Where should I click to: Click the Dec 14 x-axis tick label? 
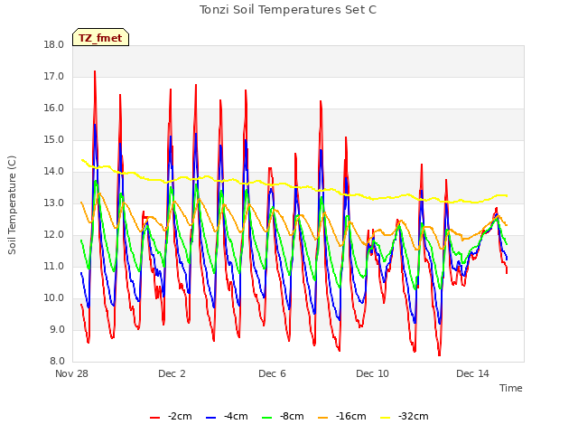click(x=472, y=373)
